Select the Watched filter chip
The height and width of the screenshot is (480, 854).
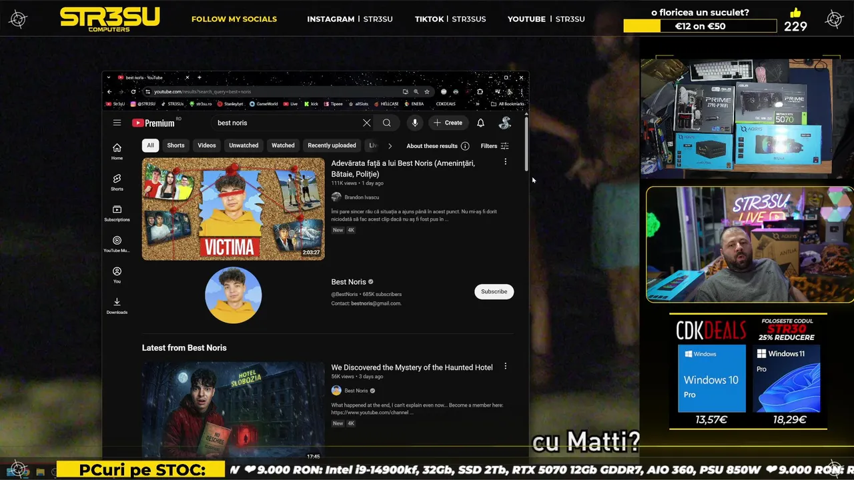(x=283, y=145)
